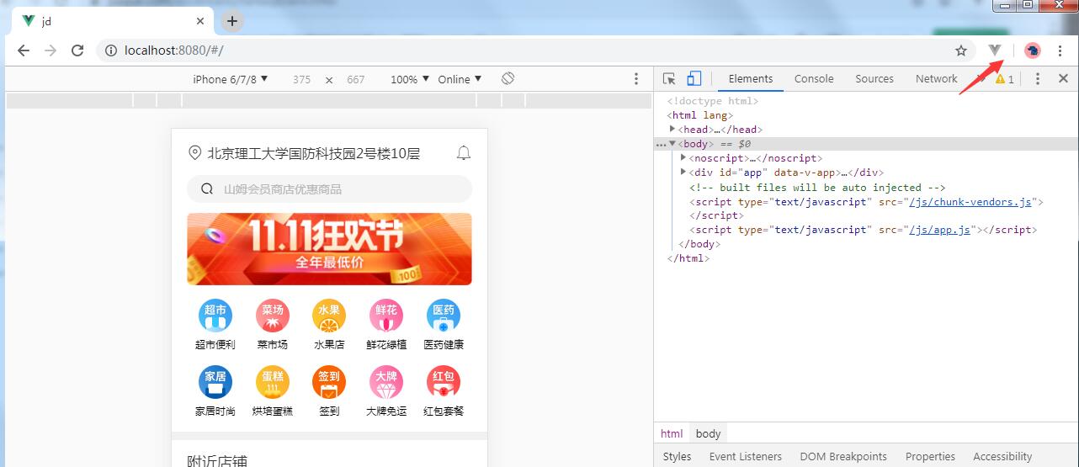The height and width of the screenshot is (467, 1079).
Task: Go back in browser history
Action: click(x=24, y=50)
